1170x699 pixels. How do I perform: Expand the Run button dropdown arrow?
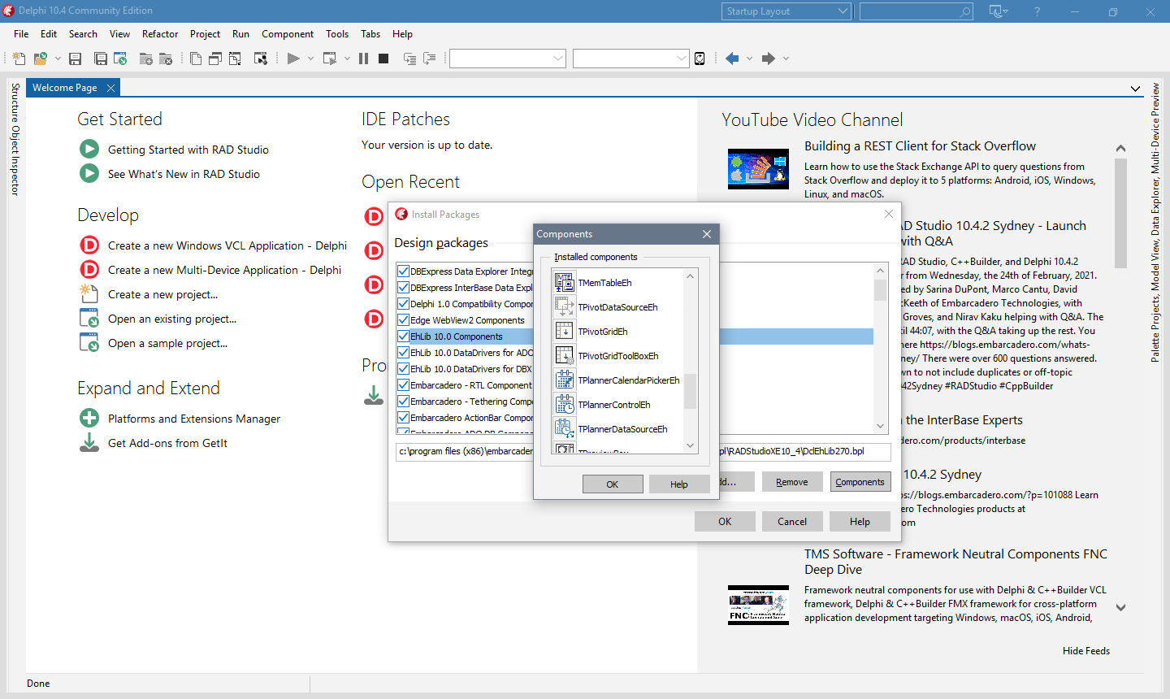click(x=310, y=59)
